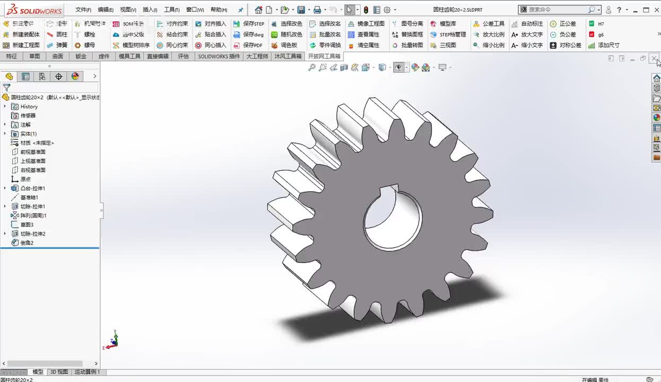The image size is (661, 382).
Task: Click 查看属性 tool
Action: click(x=363, y=34)
